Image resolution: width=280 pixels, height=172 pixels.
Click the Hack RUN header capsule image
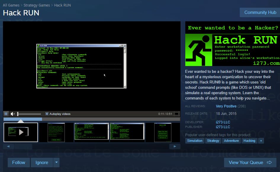pos(233,44)
